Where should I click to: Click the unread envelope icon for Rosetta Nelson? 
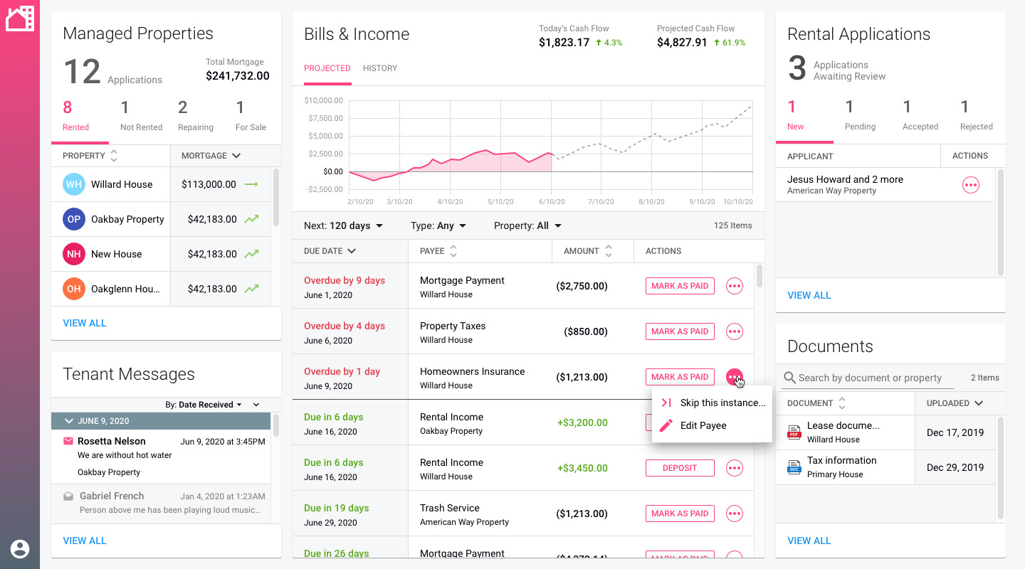[68, 441]
